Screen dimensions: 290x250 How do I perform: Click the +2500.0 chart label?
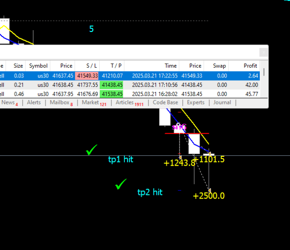209,196
